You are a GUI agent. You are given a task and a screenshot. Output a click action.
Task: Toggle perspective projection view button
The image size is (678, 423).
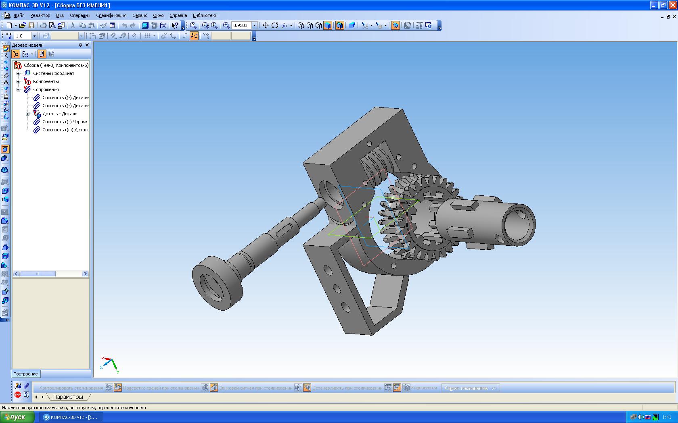352,25
